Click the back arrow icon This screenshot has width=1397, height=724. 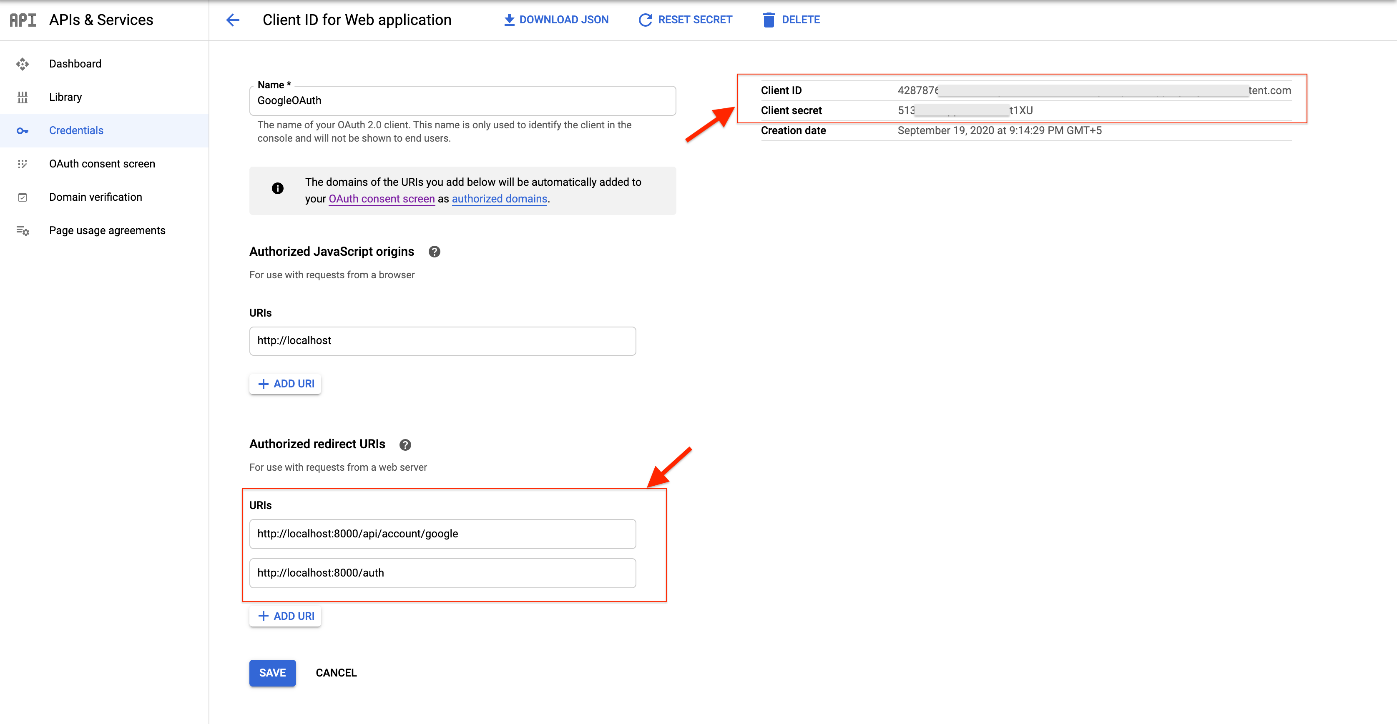pyautogui.click(x=233, y=20)
